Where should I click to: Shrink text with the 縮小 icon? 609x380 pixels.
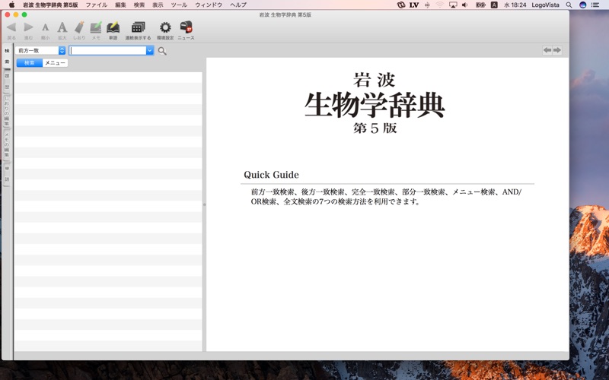pos(45,28)
